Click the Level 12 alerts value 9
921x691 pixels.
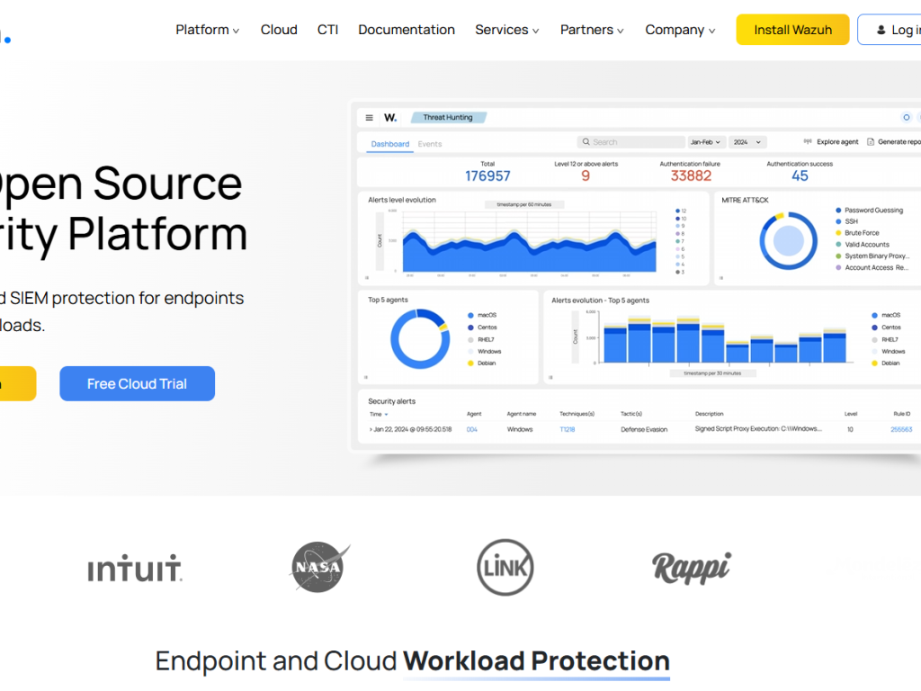tap(586, 175)
